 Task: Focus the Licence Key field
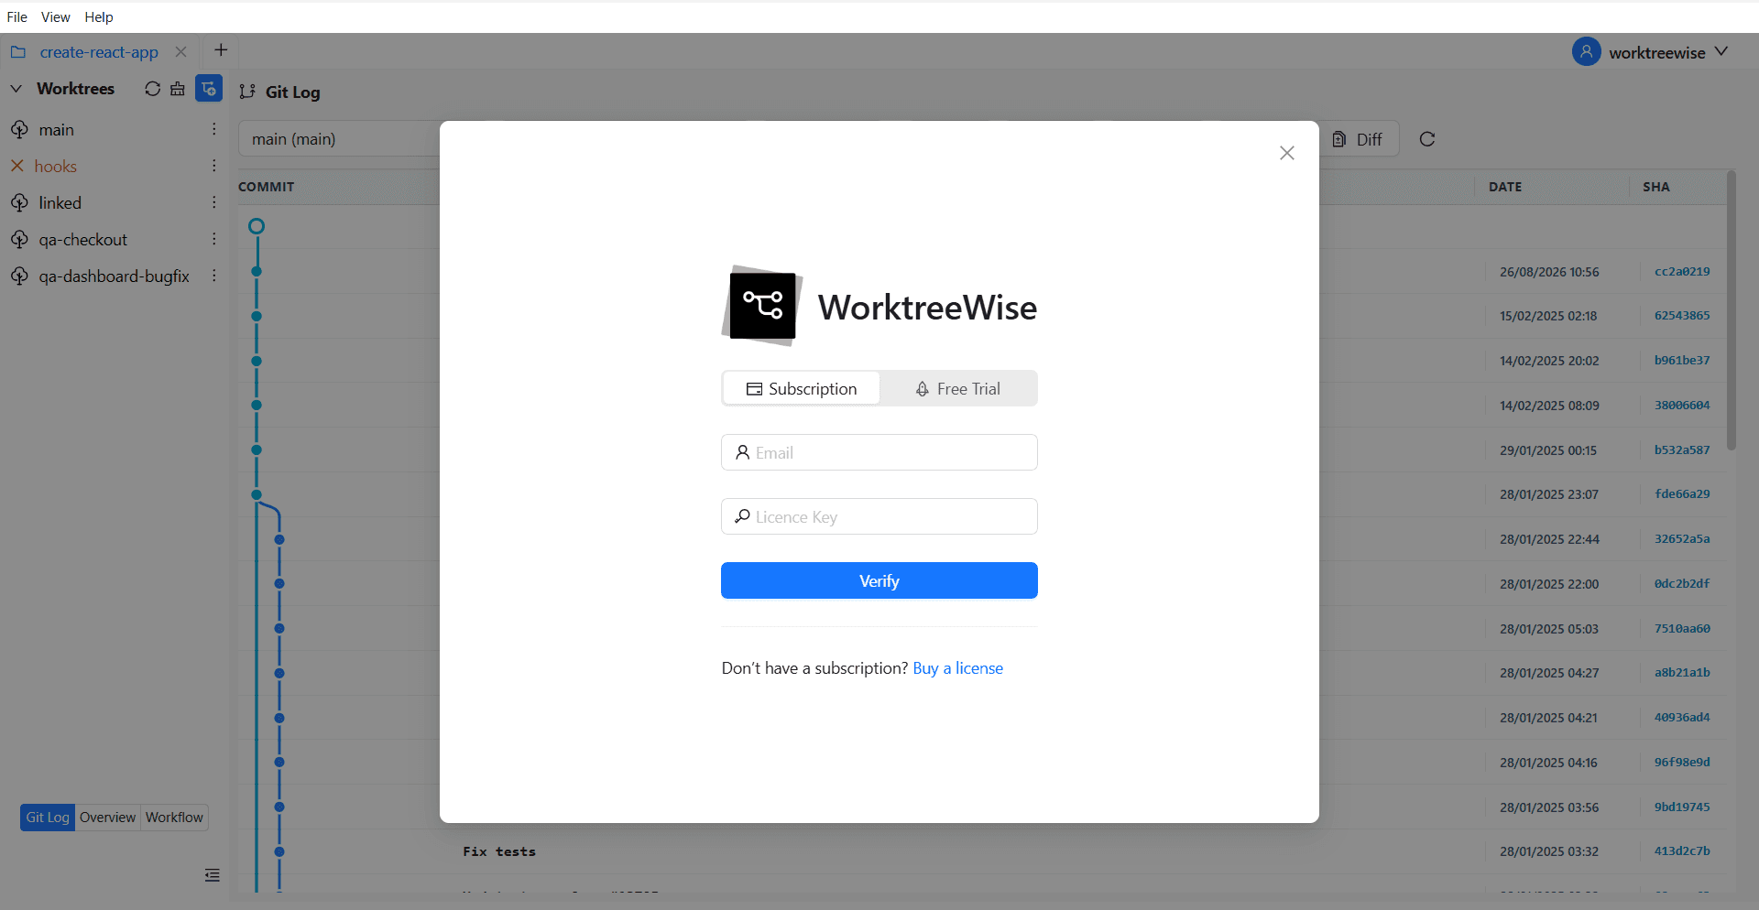point(879,516)
